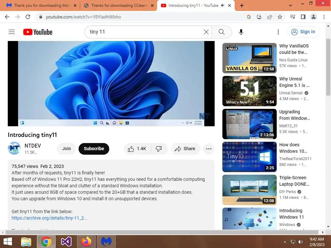331x248 pixels.
Task: Open the Vanilla OS video thumbnail
Action: tap(249, 58)
